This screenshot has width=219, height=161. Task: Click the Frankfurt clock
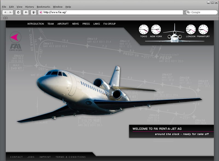pos(203,30)
